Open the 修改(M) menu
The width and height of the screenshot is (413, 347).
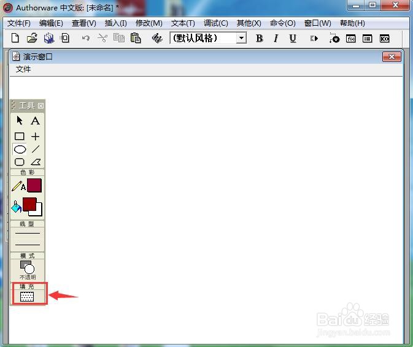pyautogui.click(x=149, y=23)
